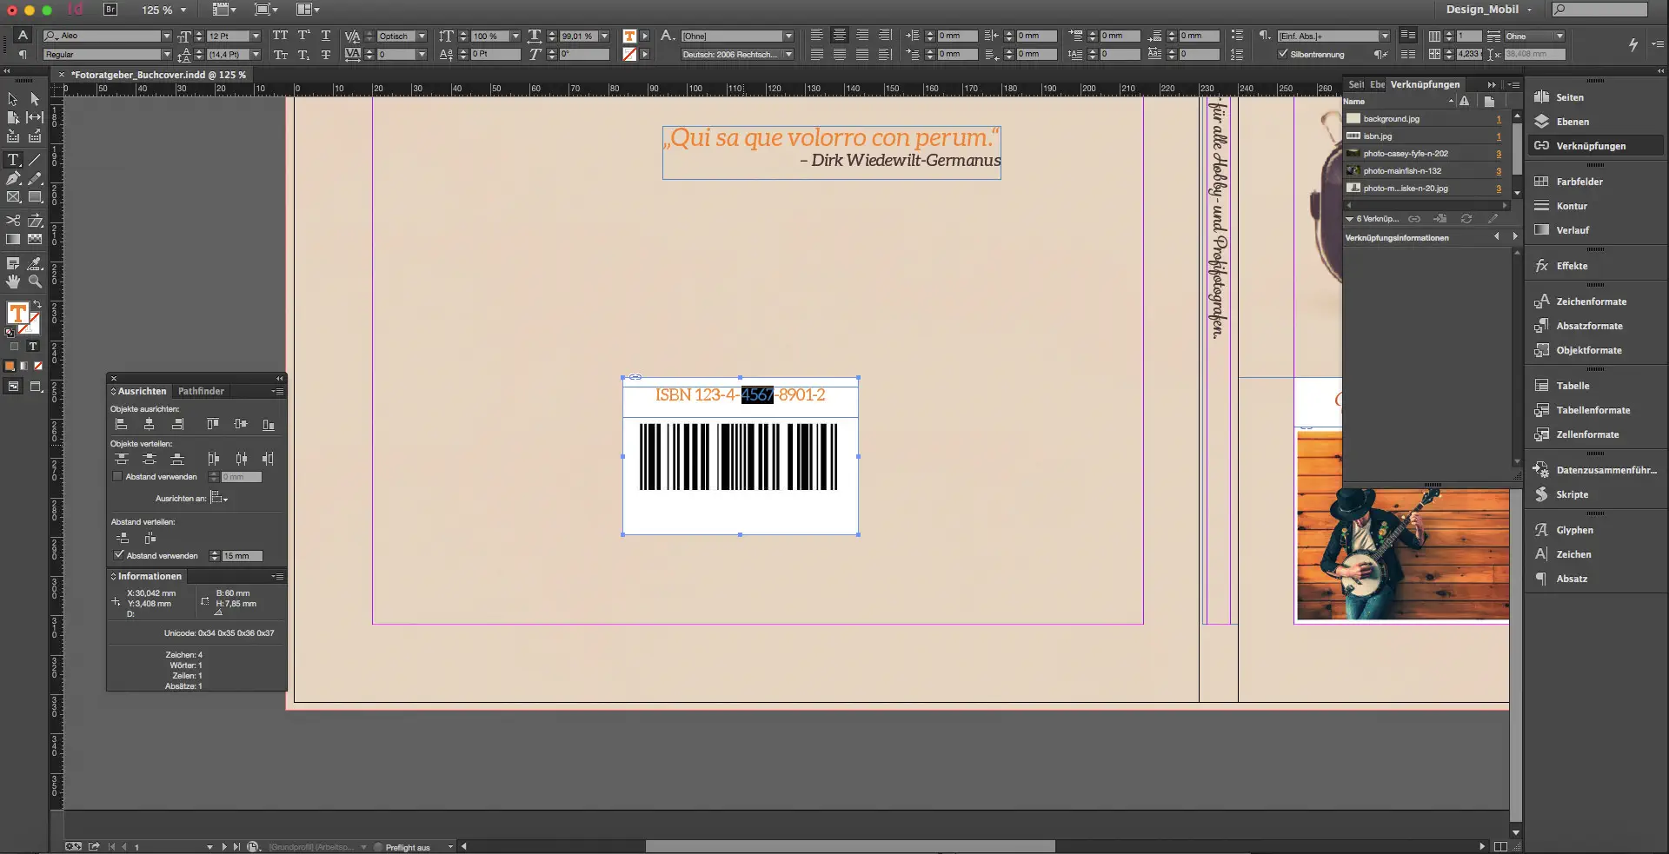Image resolution: width=1669 pixels, height=854 pixels.
Task: Enable the Silbentrennung checkbox
Action: coord(1284,53)
